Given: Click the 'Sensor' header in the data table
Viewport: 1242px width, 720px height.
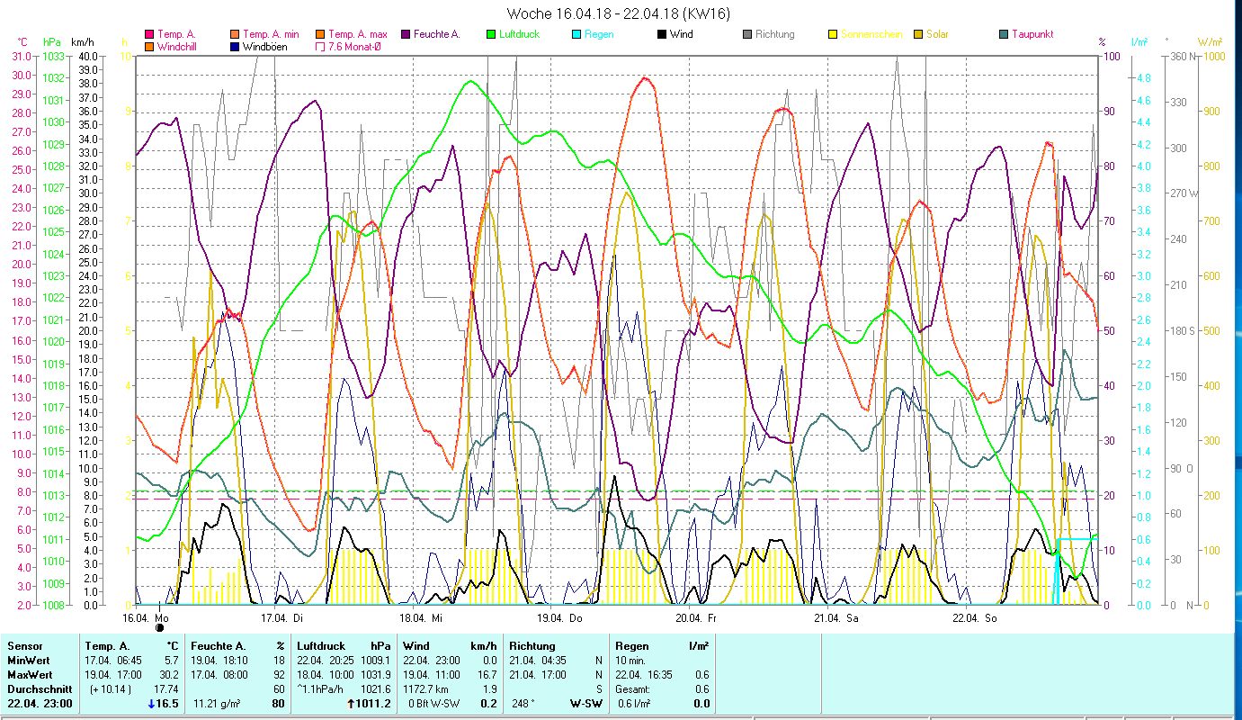Looking at the screenshot, I should coord(25,646).
